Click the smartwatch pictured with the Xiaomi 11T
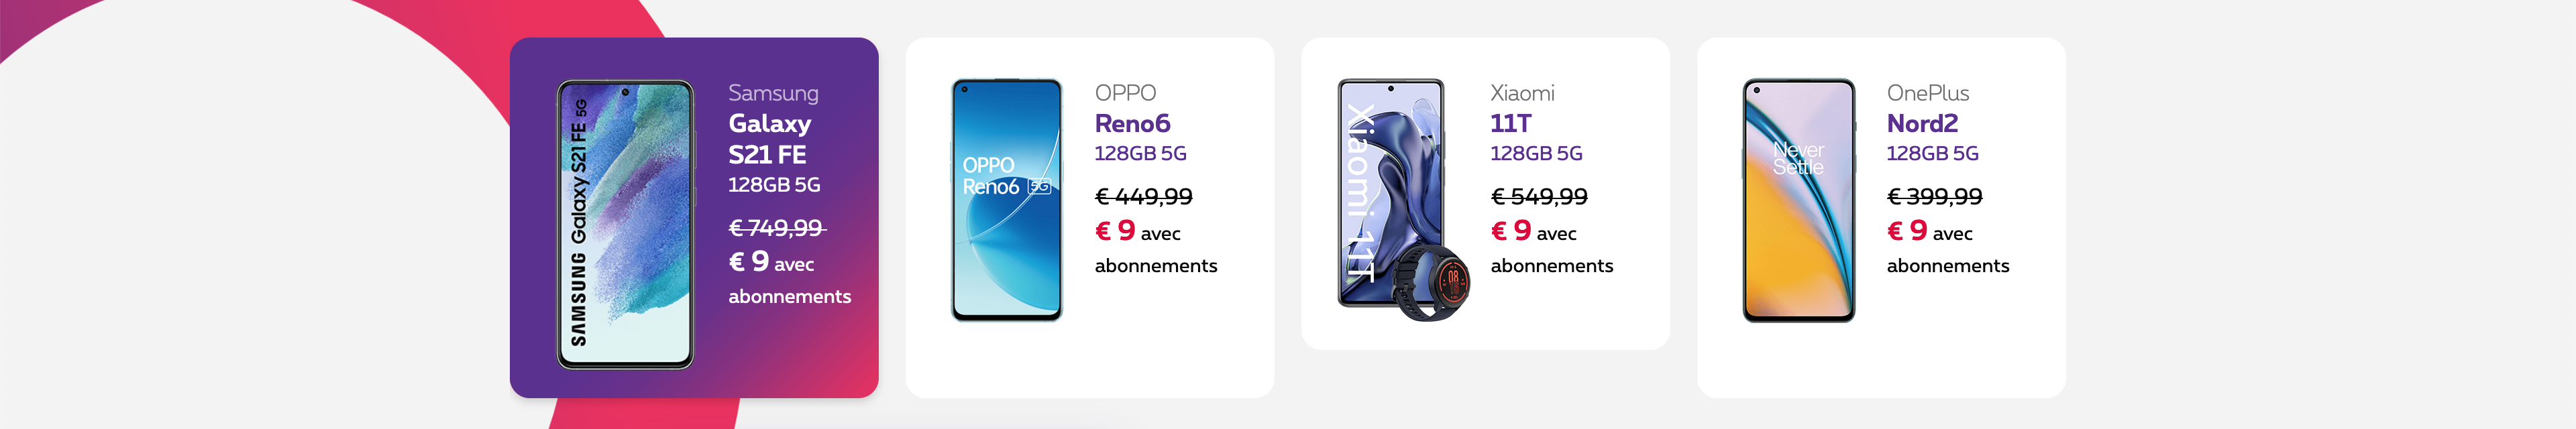 [1432, 282]
